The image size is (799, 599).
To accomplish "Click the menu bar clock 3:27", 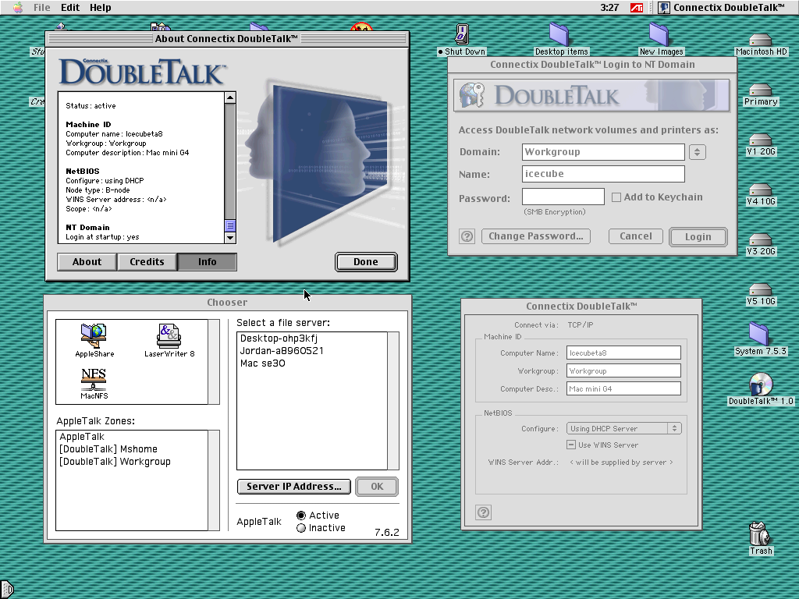I will 609,7.
